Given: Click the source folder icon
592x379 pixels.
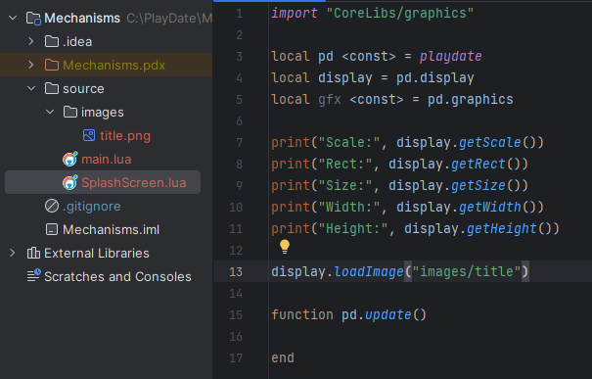Looking at the screenshot, I should [52, 88].
